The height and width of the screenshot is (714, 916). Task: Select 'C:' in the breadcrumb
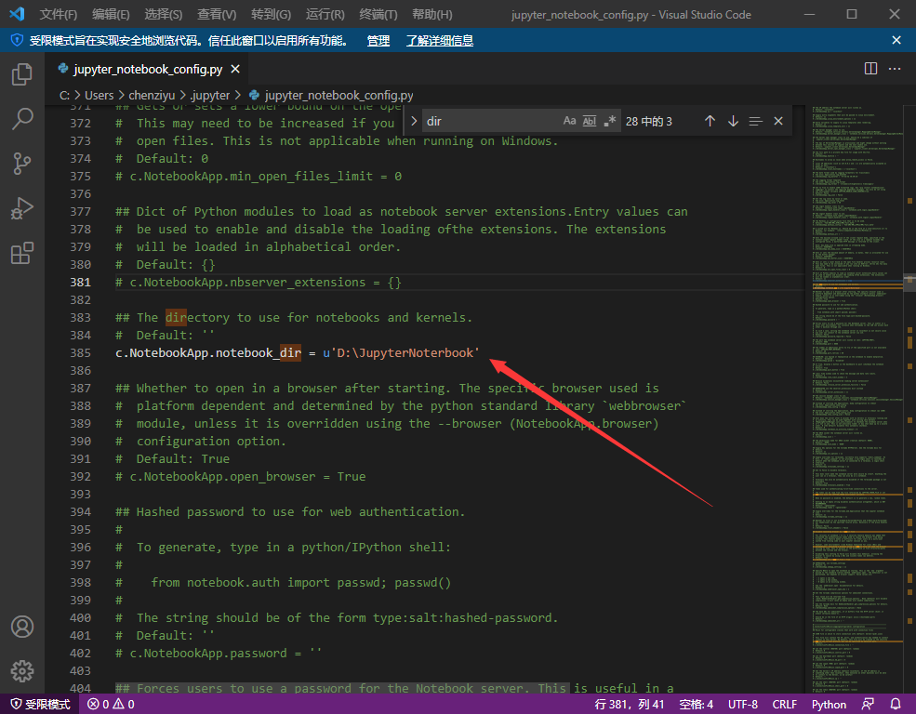pos(64,95)
